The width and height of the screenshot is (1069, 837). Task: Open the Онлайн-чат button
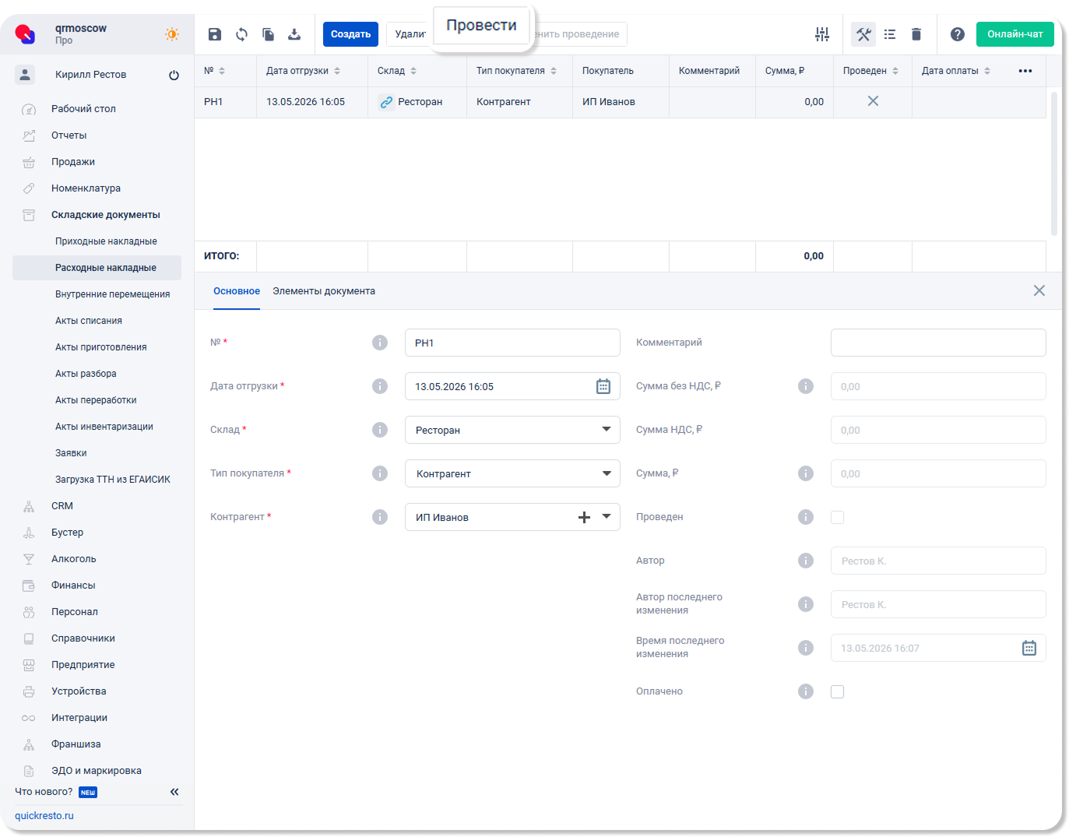[1015, 34]
